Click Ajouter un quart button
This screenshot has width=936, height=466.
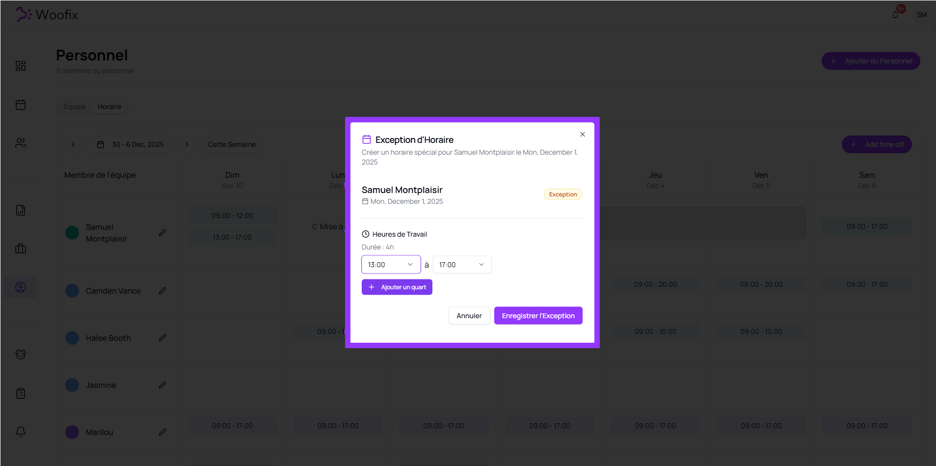(397, 287)
